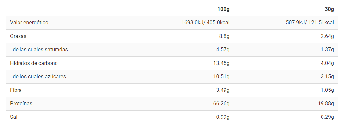Screen dimensions: 341x130
Task: Click the Valor energético row label
Action: point(29,22)
